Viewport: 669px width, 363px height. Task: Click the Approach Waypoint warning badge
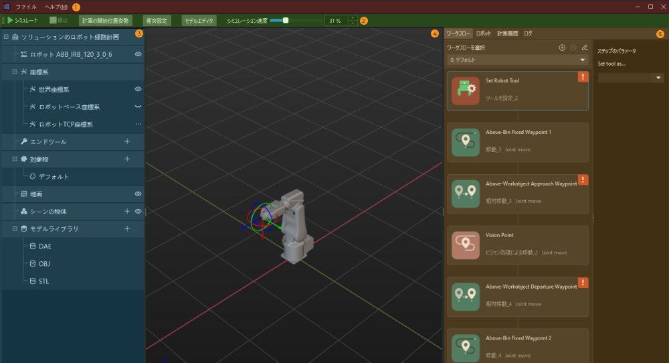pyautogui.click(x=583, y=179)
